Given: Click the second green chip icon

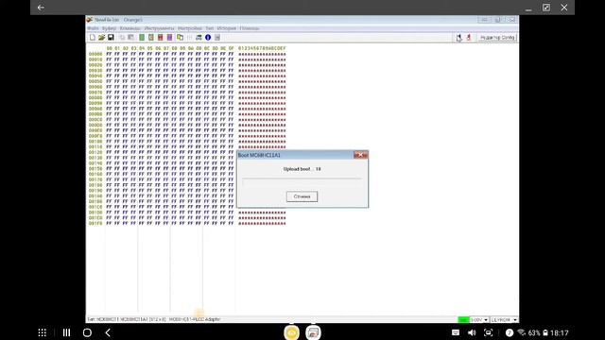Looking at the screenshot, I should point(151,38).
